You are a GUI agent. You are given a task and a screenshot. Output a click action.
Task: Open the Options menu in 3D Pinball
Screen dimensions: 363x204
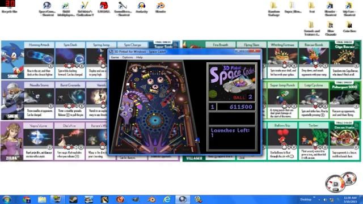128,57
